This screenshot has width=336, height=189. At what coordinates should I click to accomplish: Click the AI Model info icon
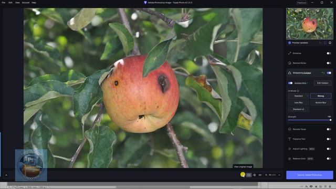(298, 91)
